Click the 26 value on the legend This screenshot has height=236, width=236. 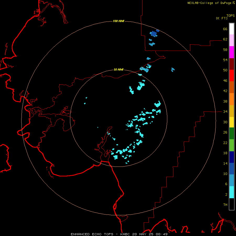tap(225, 132)
